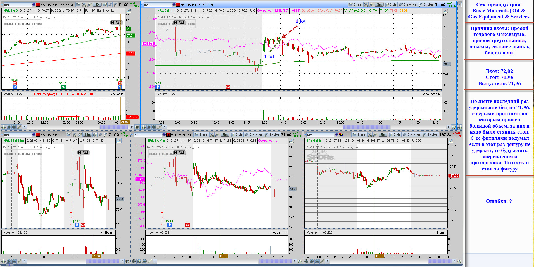Click SimpleMovingAvg (VOLUME, 64, 0) label

coord(55,94)
